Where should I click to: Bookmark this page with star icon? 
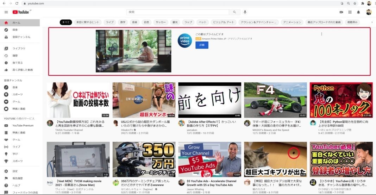tap(355, 4)
